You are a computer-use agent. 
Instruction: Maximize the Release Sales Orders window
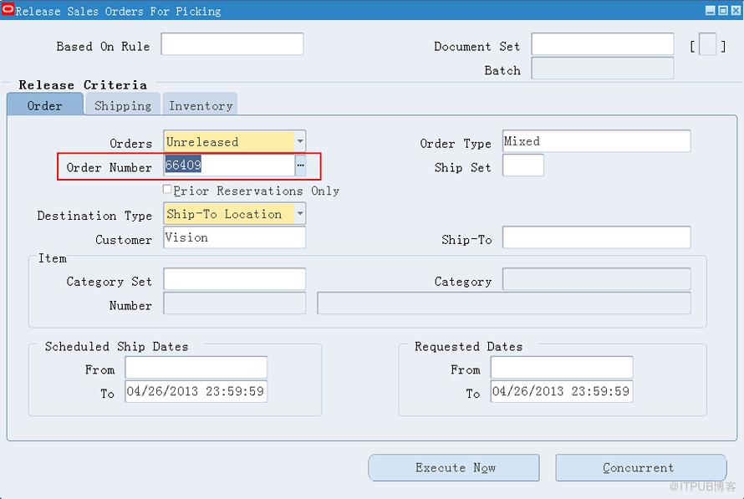coord(722,10)
